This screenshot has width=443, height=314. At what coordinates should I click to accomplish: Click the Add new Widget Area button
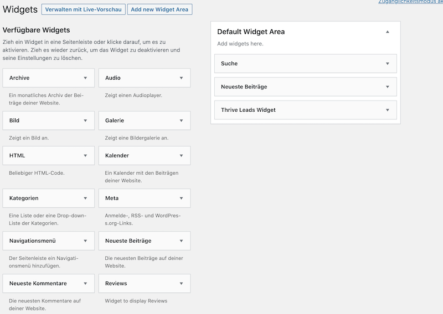[159, 9]
